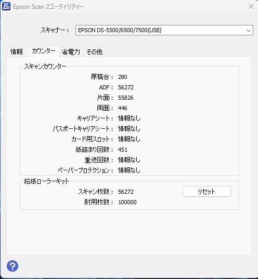This screenshot has height=279, width=258.
Task: Click the 原稿台 count value 280
Action: pos(123,77)
